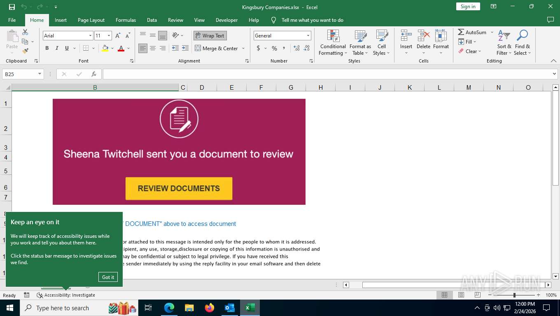The image size is (560, 316).
Task: Toggle the Wrap Text button
Action: pos(210,36)
